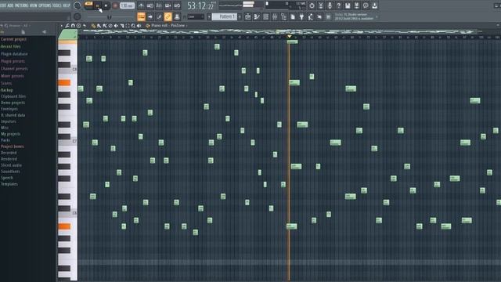Expand Mixer presets folder in browser

13,76
